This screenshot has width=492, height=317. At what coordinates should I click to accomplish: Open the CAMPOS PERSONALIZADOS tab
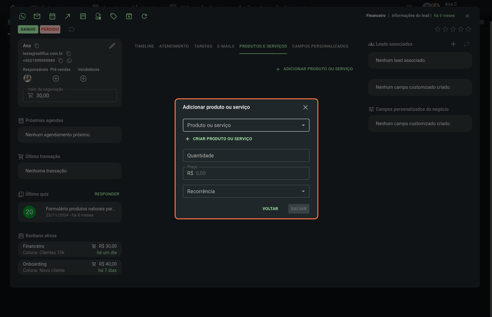coord(320,46)
